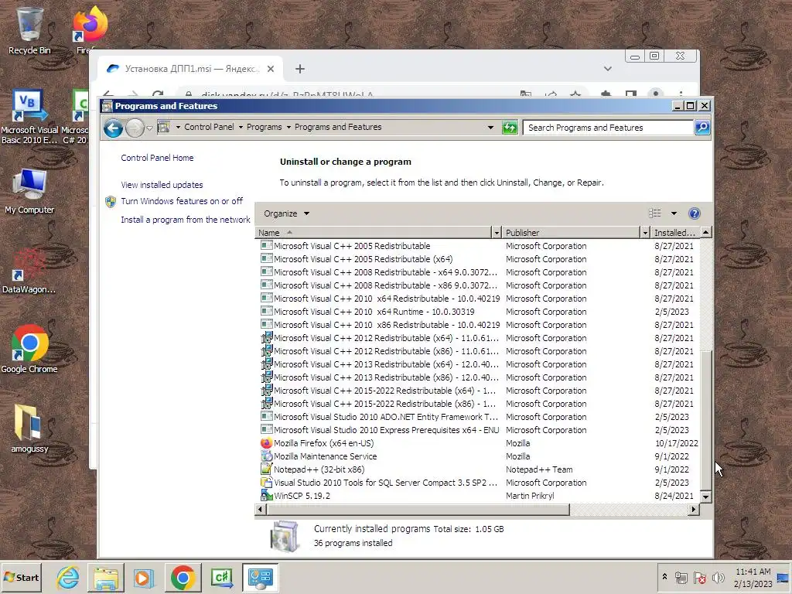The height and width of the screenshot is (594, 792).
Task: Close the Yandex Disk Chrome tab
Action: tap(271, 69)
